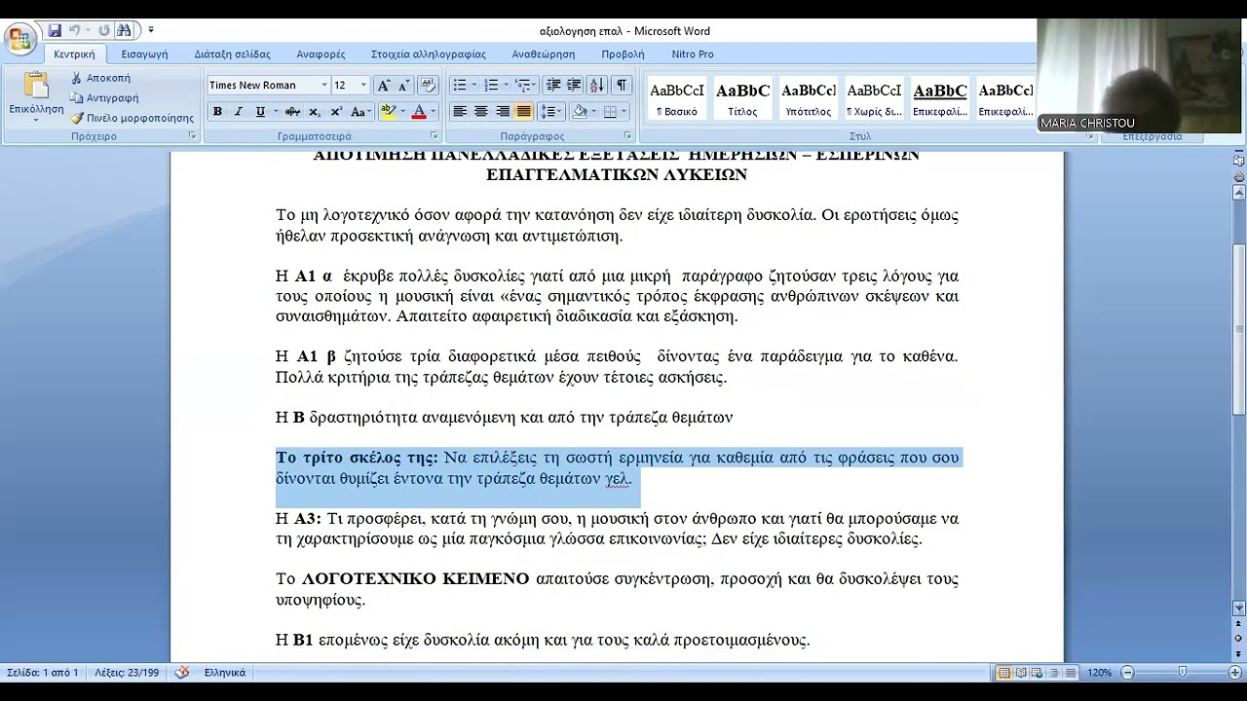Viewport: 1247px width, 701px height.
Task: Show or hide paragraph marks
Action: point(622,86)
